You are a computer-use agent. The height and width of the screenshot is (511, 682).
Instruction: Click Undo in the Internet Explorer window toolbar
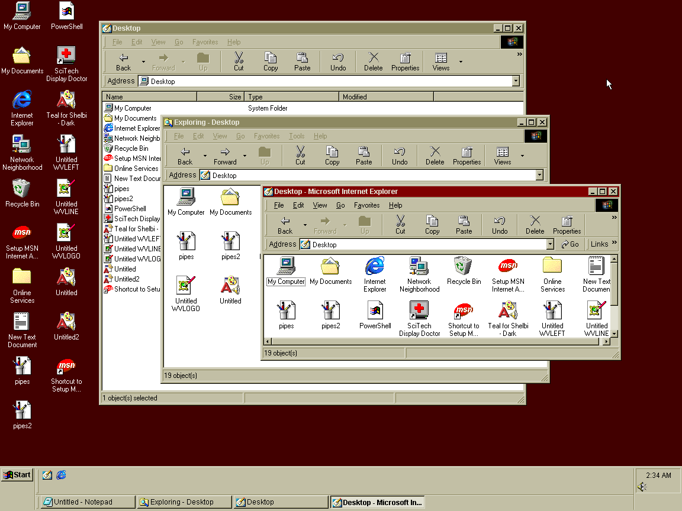coord(499,225)
